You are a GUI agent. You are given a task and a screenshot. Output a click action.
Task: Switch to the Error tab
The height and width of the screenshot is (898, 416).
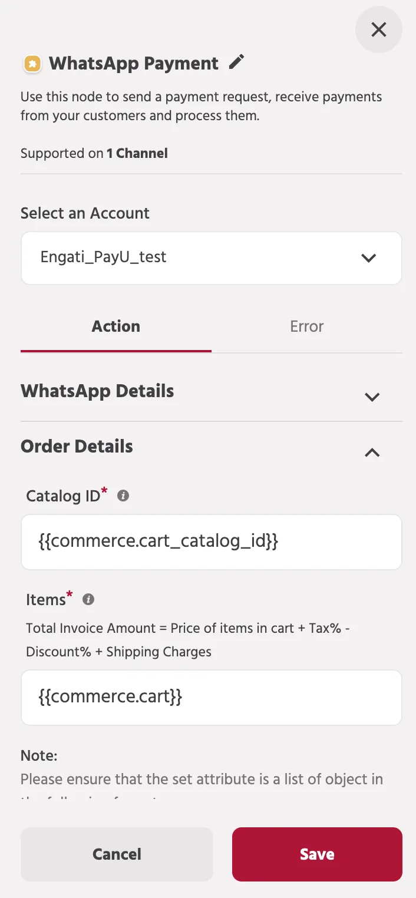pos(307,326)
